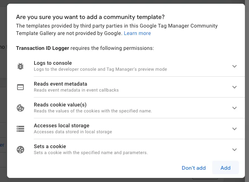Expand the Accesses local storage chevron
The height and width of the screenshot is (182, 249).
coord(235,129)
